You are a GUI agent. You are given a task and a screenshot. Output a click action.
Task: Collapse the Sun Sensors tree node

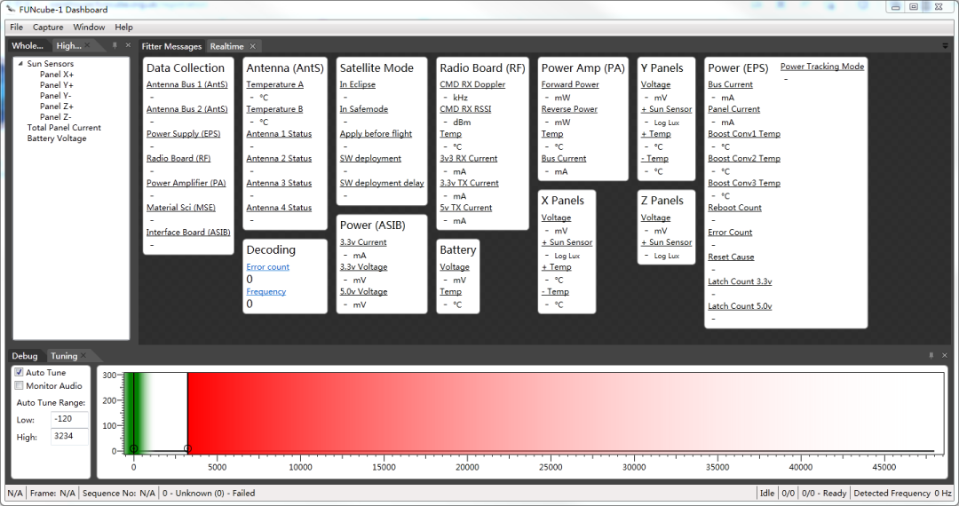coord(20,64)
